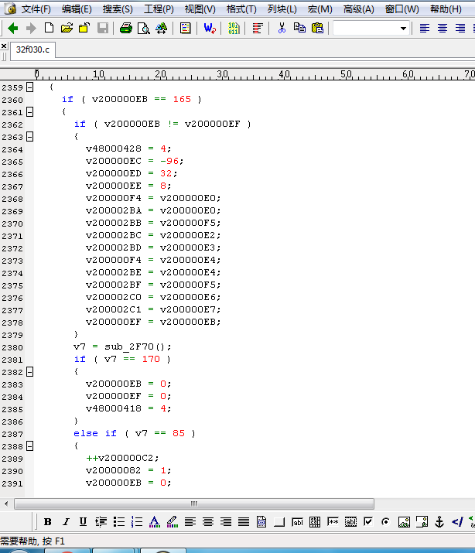Click the Bold formatting icon

tap(48, 522)
